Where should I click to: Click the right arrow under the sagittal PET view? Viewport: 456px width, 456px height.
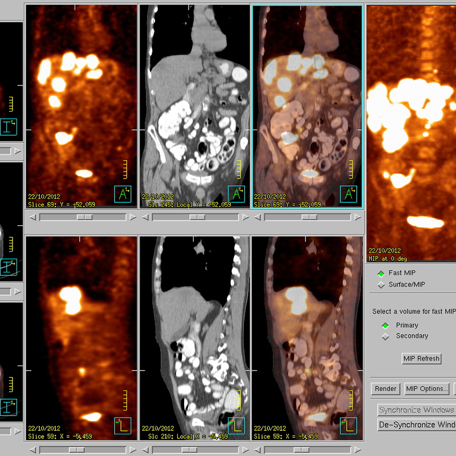click(133, 450)
